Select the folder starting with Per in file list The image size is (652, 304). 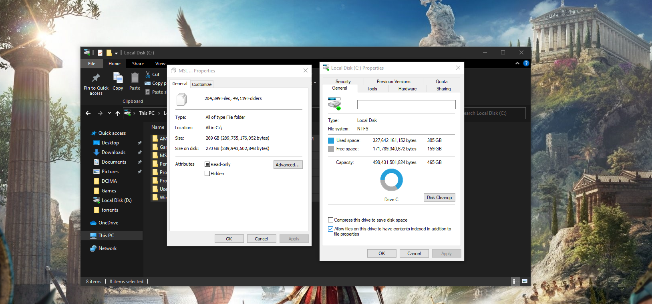[x=159, y=164]
